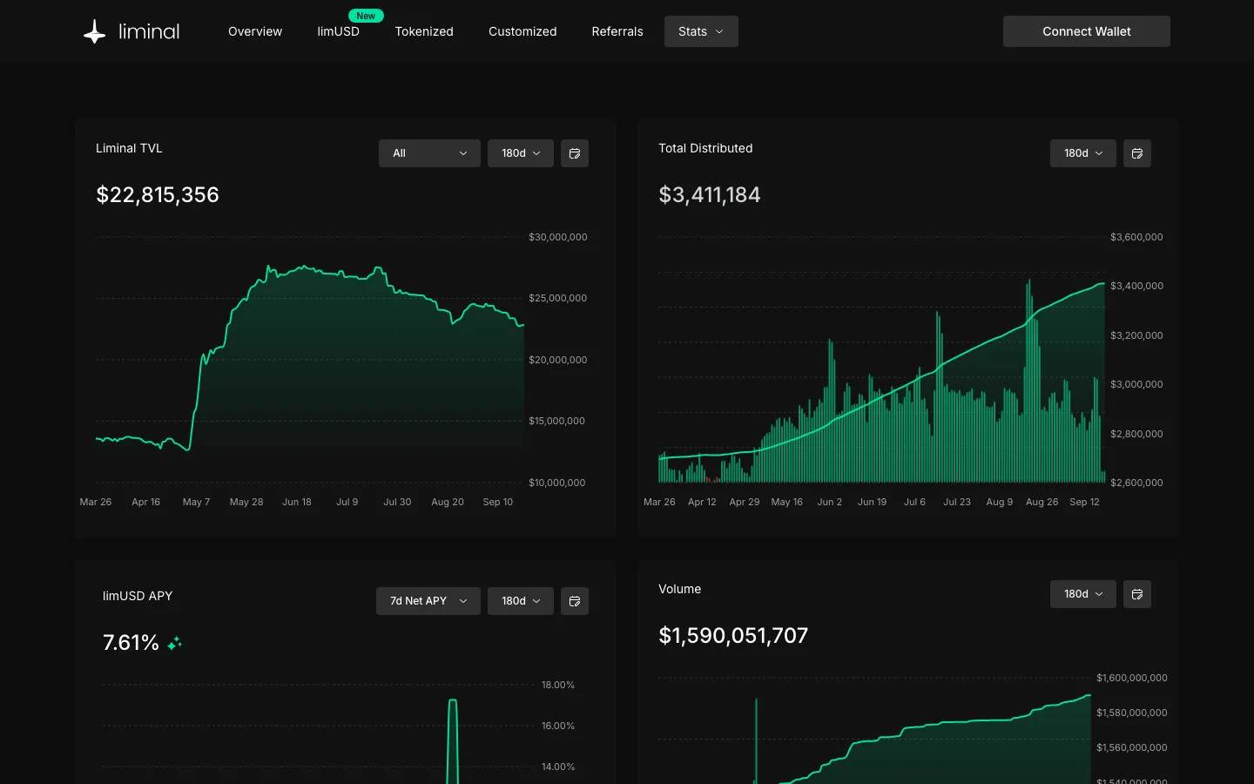Change the 180d range on limUSD APY

[x=521, y=601]
